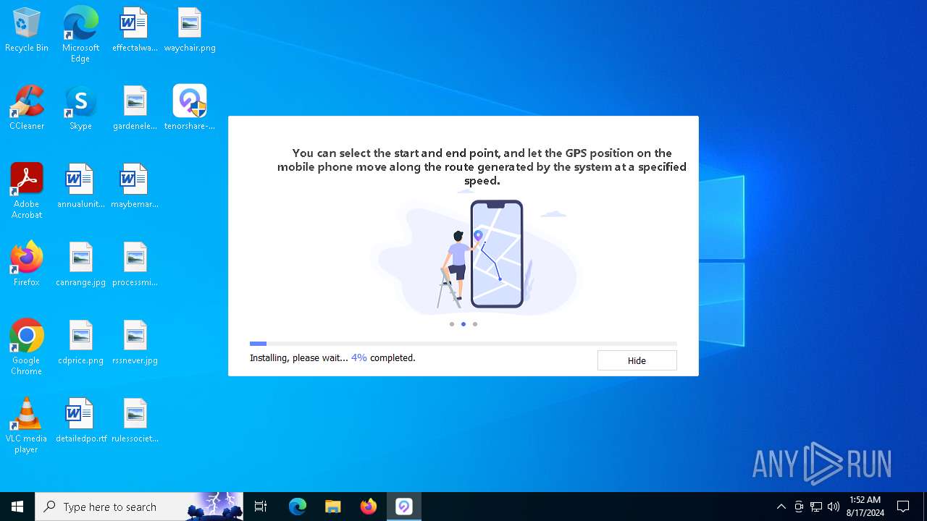This screenshot has height=521, width=927.
Task: Click the Tenorshare installer taskbar icon
Action: point(404,507)
